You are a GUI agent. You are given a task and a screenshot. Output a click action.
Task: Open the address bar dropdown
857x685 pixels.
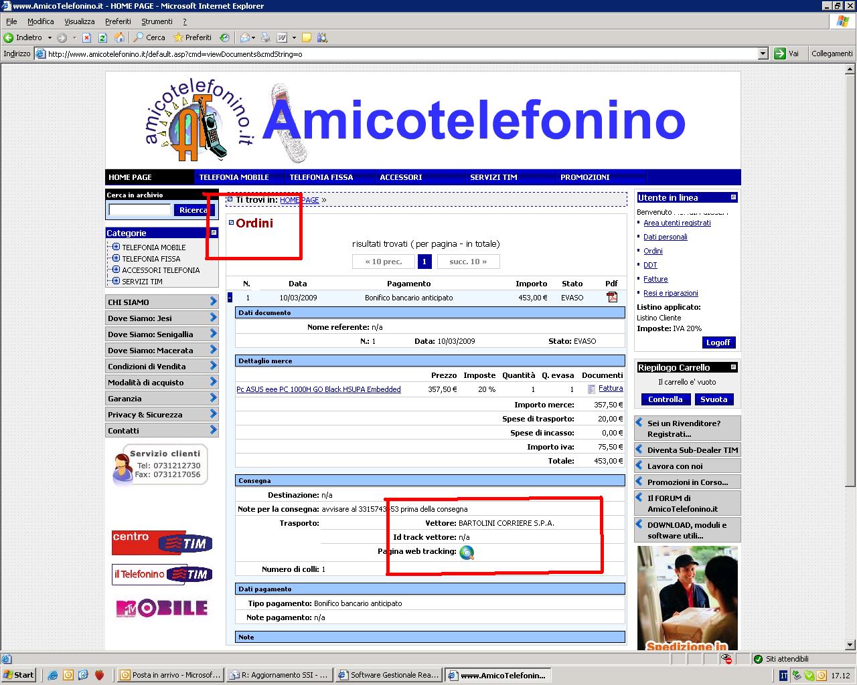[763, 54]
